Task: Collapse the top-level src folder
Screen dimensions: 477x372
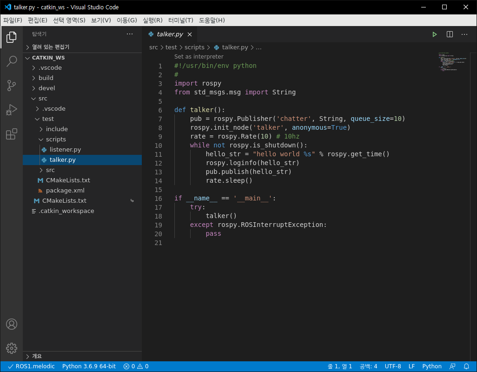Action: point(82,98)
